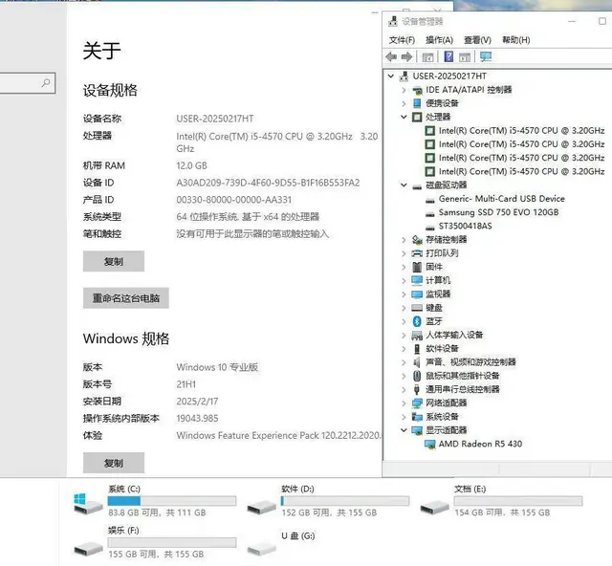This screenshot has height=566, width=612.
Task: Click the print queues printer icon
Action: coord(417,253)
